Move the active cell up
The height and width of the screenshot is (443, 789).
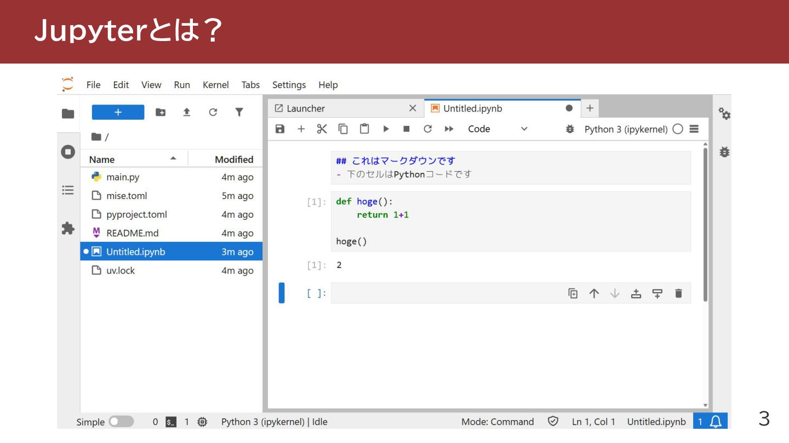(594, 293)
